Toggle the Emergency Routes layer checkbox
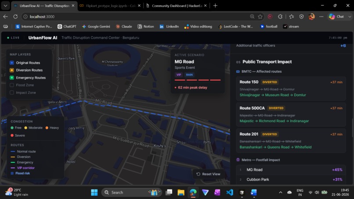Screen dimensions: 354x199 pyautogui.click(x=12, y=78)
